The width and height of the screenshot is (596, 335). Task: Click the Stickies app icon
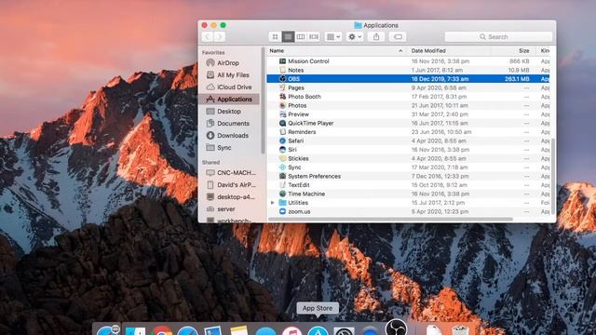click(282, 159)
